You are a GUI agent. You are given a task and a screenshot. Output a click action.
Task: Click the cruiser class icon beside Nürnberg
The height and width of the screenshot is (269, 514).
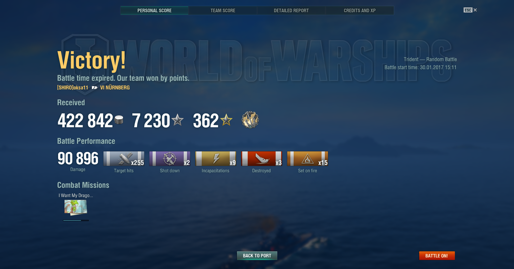tap(94, 88)
